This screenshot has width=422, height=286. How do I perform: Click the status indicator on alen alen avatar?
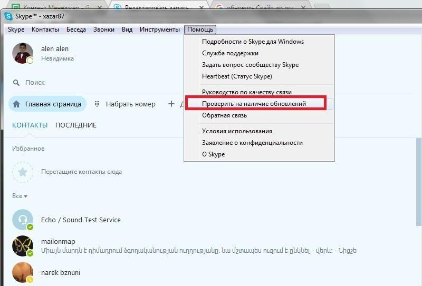[30, 61]
